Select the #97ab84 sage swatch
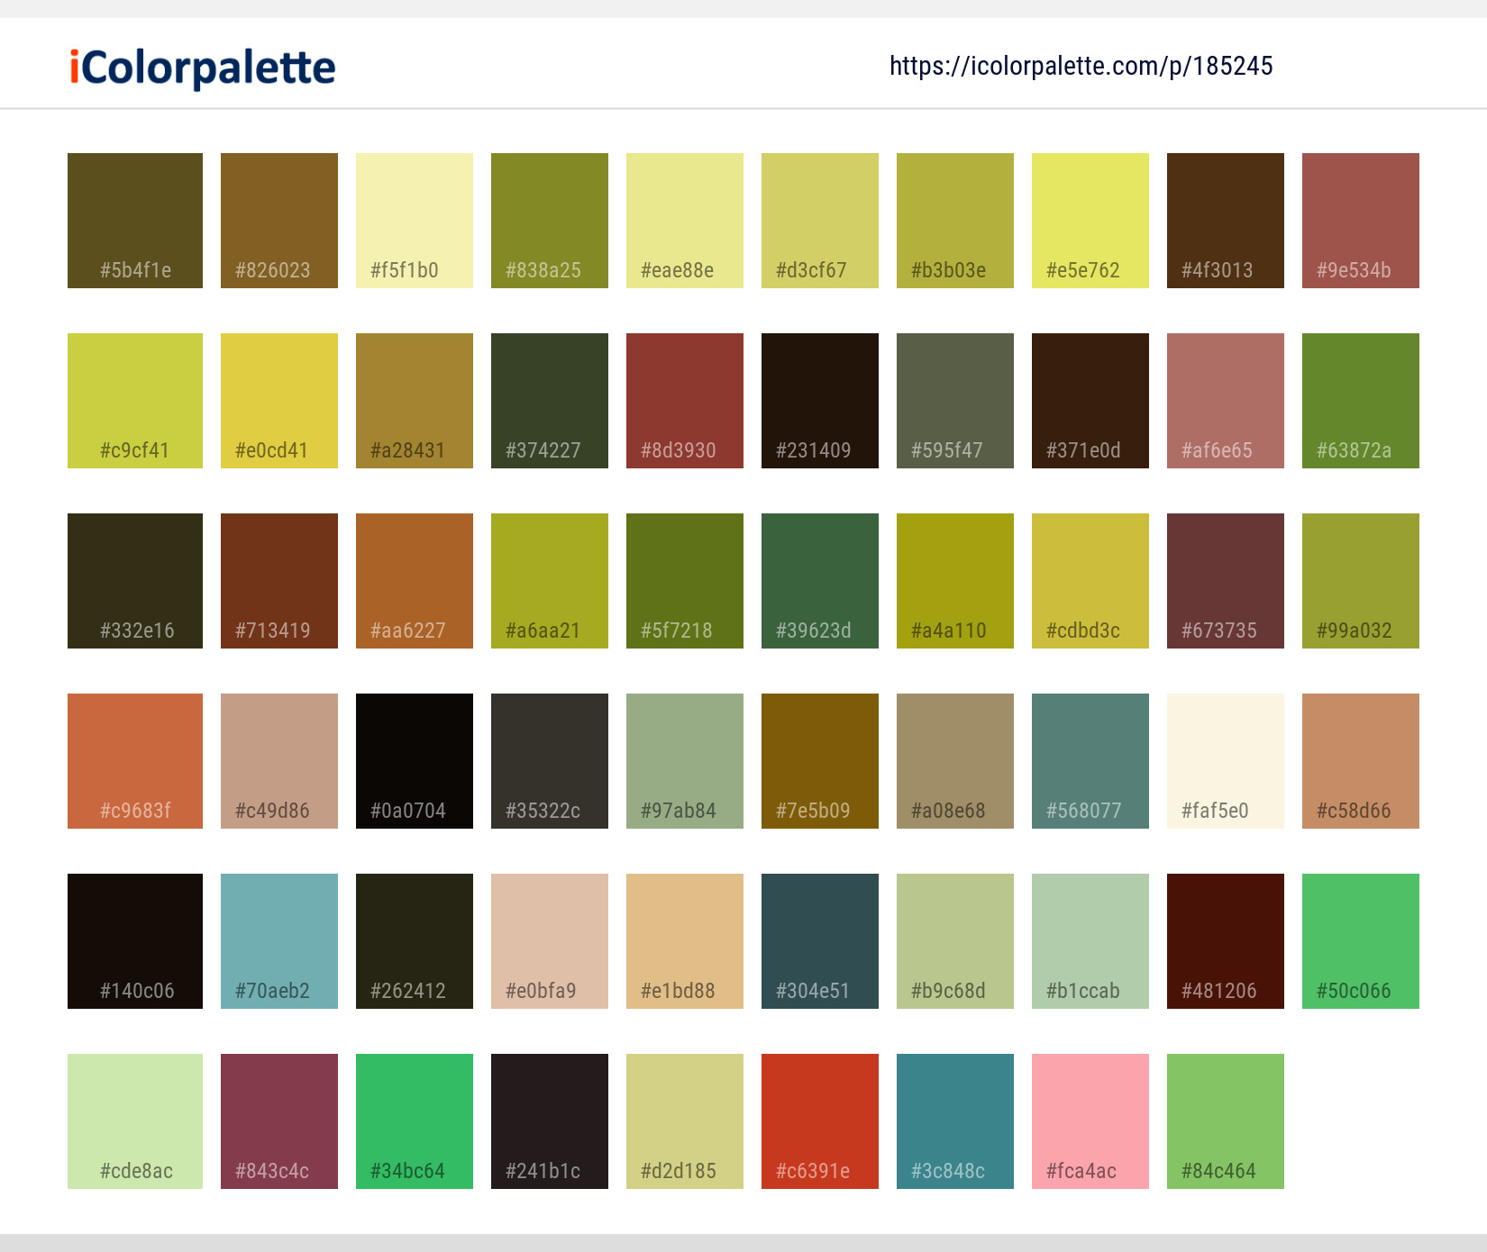Viewport: 1487px width, 1252px height. tap(685, 761)
